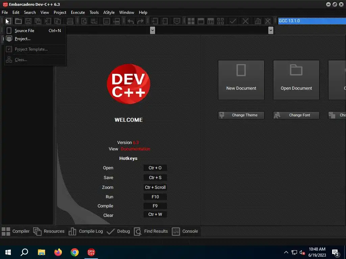The height and width of the screenshot is (259, 346).
Task: Click the Ctr + O hotkey box
Action: [155, 168]
